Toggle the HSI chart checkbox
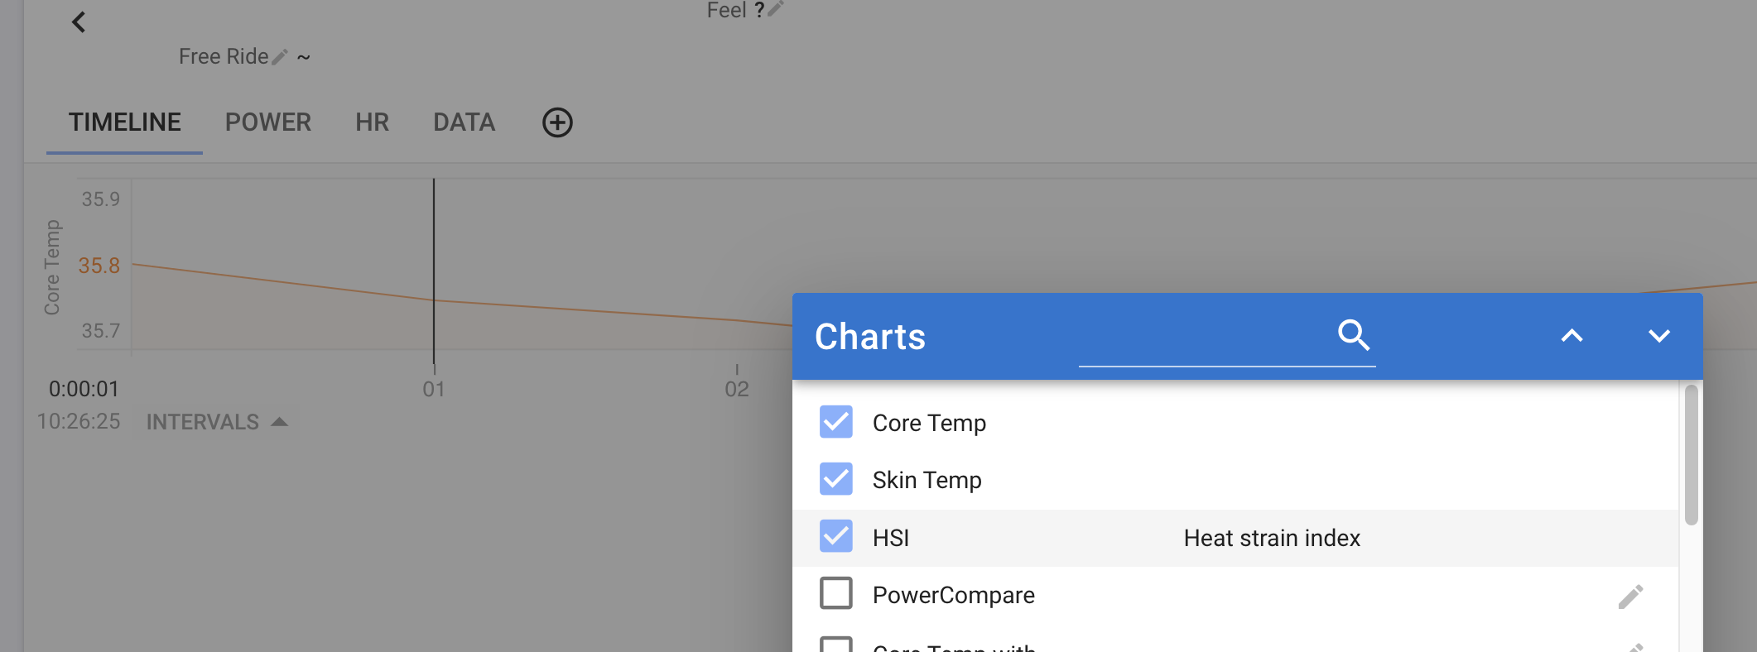1757x652 pixels. pos(836,536)
